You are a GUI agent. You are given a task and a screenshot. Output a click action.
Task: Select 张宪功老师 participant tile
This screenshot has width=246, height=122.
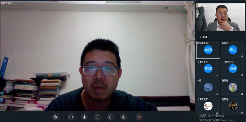[x=208, y=50]
